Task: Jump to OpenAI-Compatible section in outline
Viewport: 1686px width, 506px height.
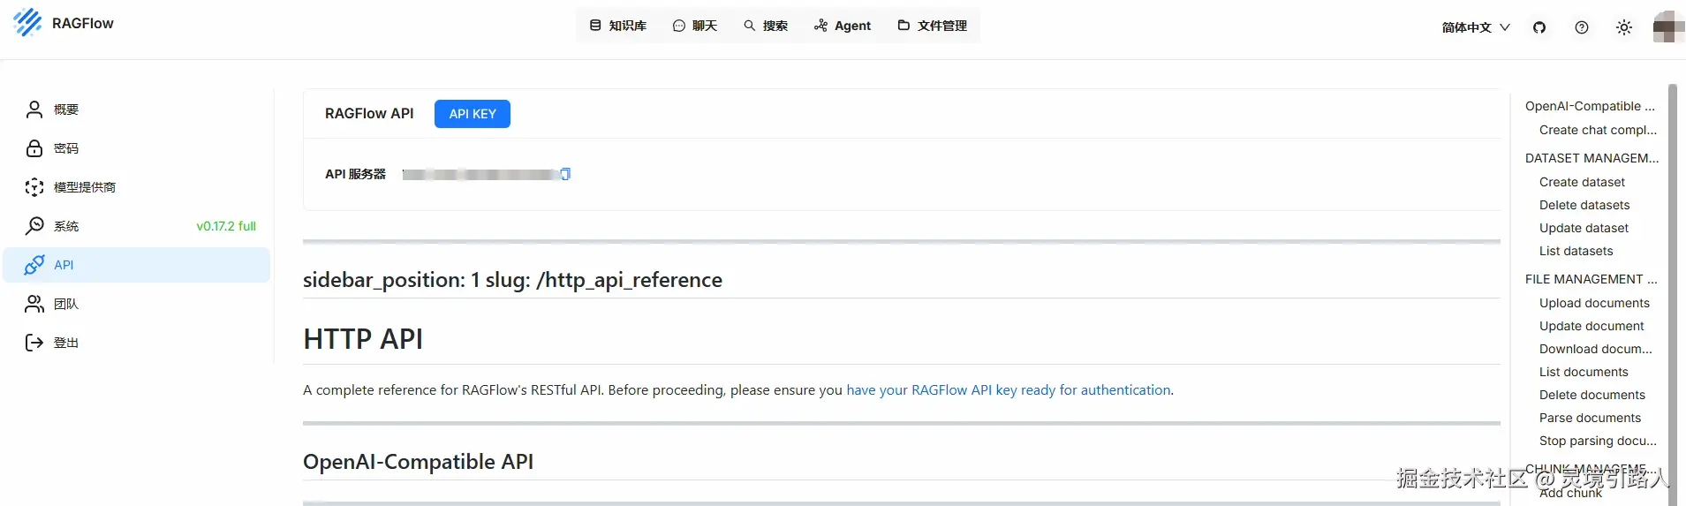Action: point(1590,106)
